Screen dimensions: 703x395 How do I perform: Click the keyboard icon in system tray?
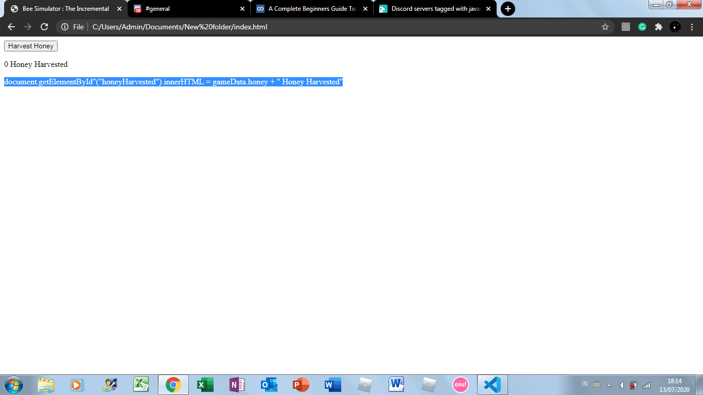pyautogui.click(x=596, y=384)
